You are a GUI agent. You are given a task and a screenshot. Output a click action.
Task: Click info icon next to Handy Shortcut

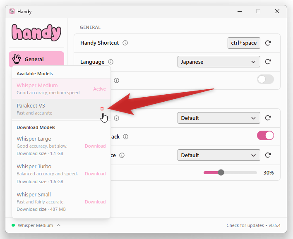tap(125, 43)
